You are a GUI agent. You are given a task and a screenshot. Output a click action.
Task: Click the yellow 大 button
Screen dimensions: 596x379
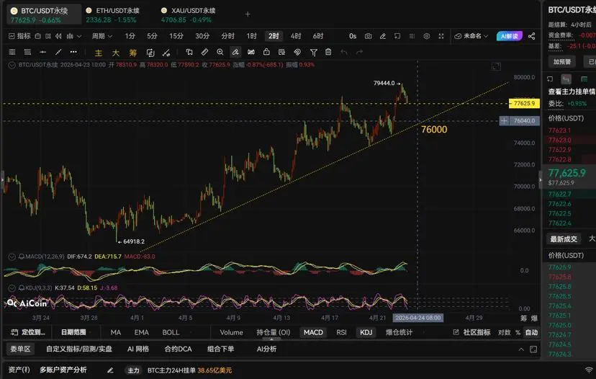[116, 53]
